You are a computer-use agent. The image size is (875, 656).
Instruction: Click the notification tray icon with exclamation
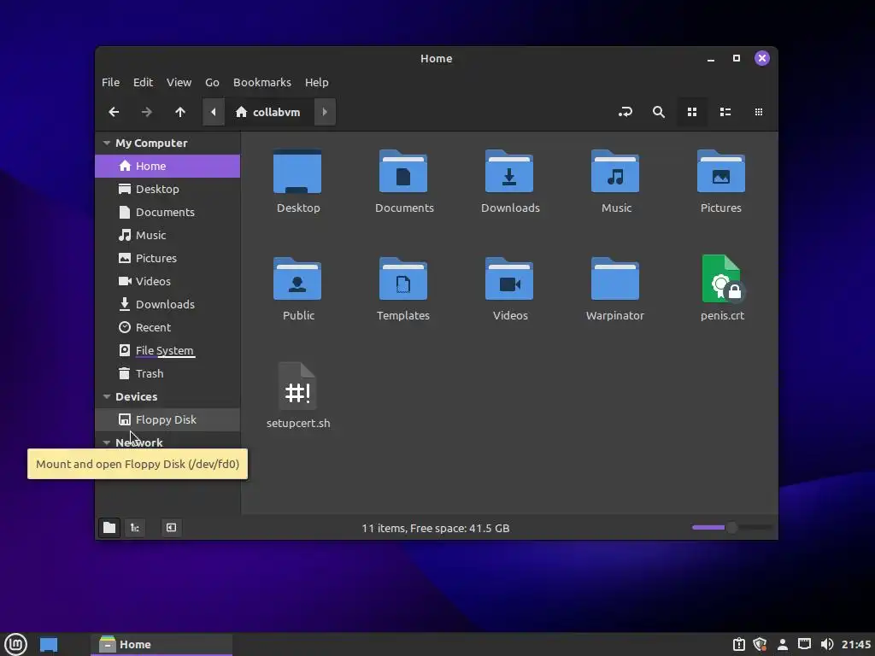pyautogui.click(x=739, y=645)
